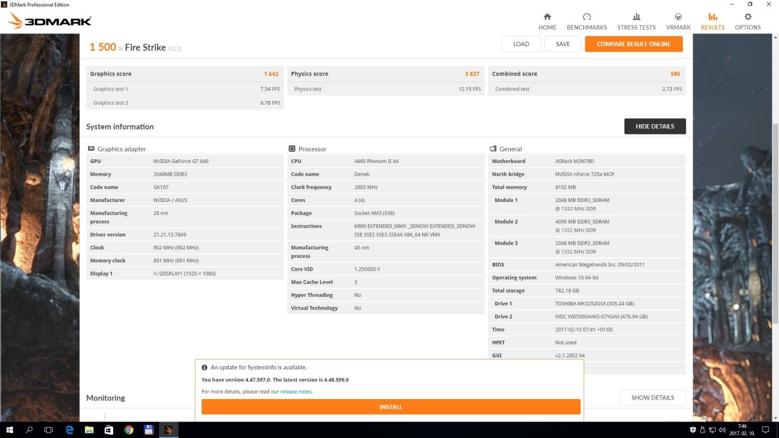Click 'Windows 10 64-bit' value
This screenshot has width=779, height=438.
click(x=577, y=277)
